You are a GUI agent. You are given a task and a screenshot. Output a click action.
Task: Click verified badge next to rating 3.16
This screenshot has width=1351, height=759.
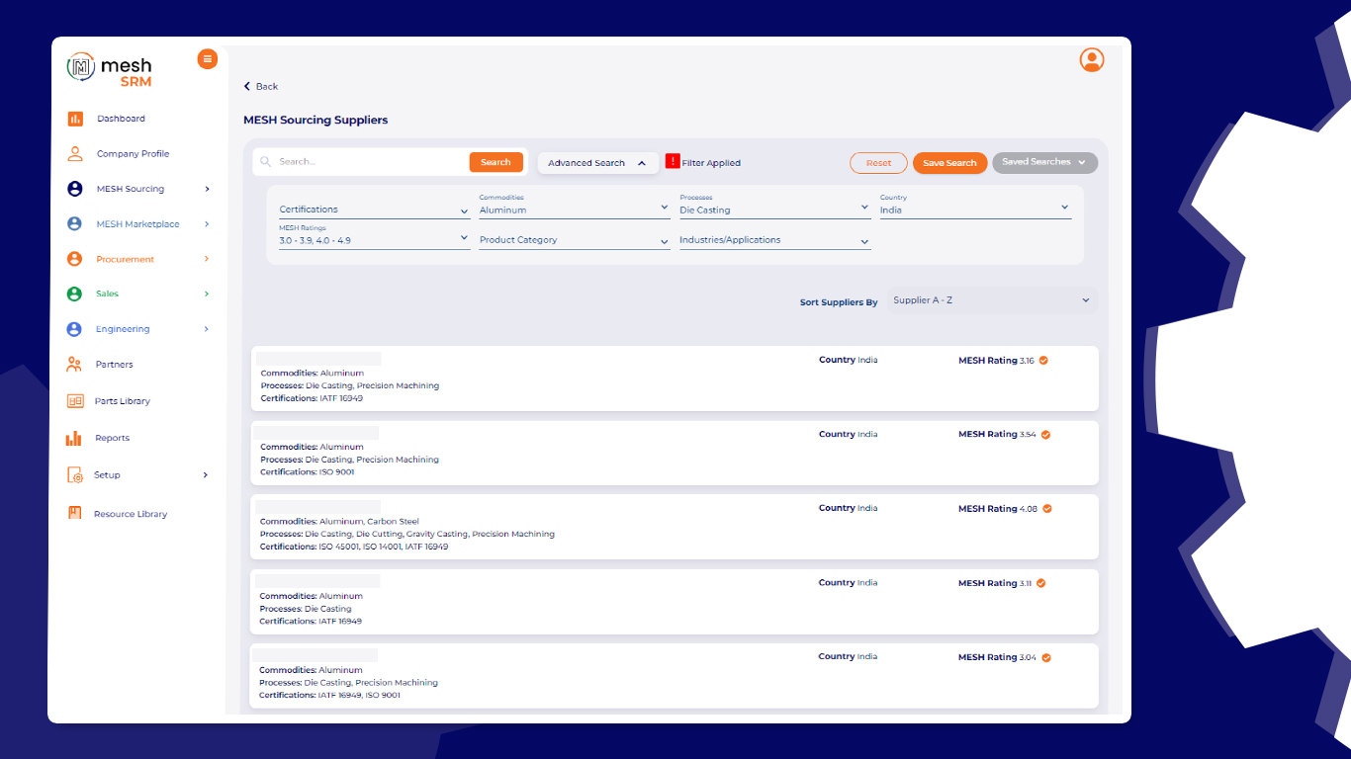1043,361
